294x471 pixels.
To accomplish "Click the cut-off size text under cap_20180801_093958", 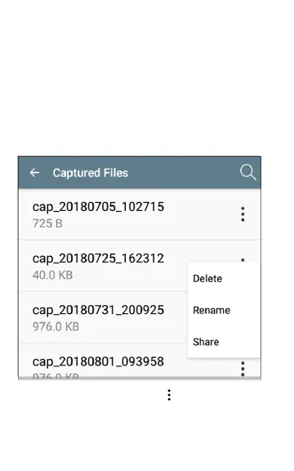I will click(56, 375).
